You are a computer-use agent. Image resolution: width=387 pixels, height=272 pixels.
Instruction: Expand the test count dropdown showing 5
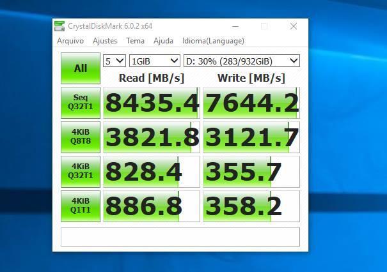[x=115, y=61]
